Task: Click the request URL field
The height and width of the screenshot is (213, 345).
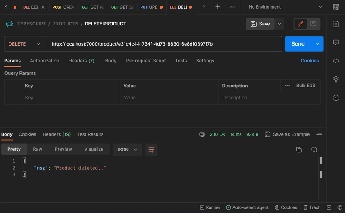Action: point(164,44)
